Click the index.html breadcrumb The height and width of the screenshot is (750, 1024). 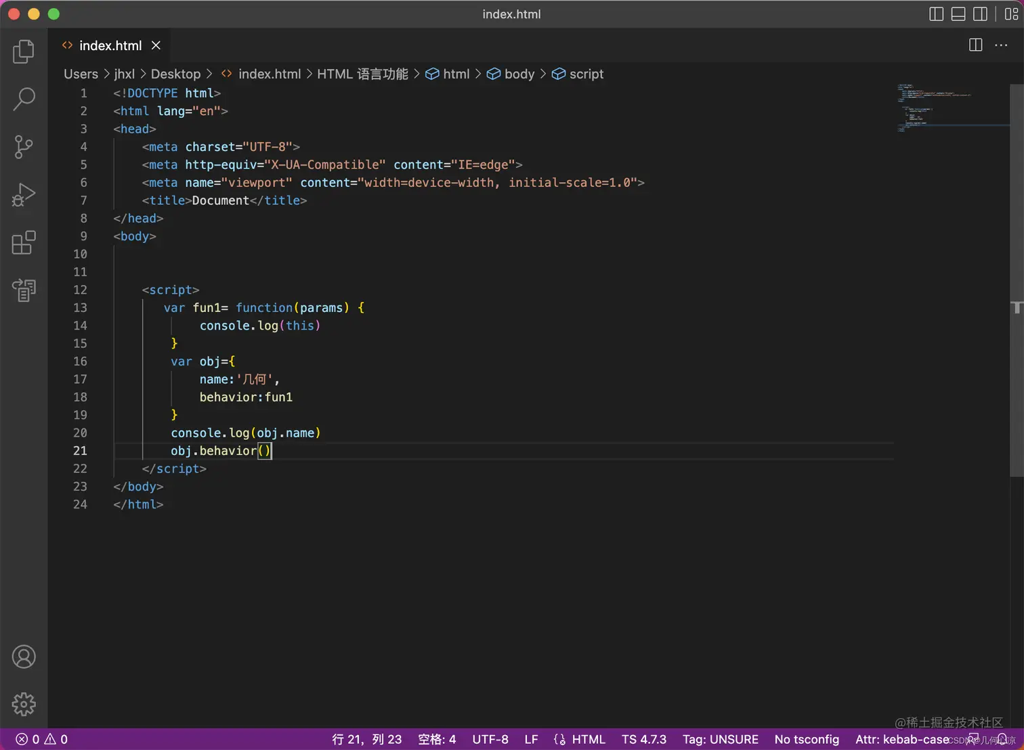coord(261,74)
